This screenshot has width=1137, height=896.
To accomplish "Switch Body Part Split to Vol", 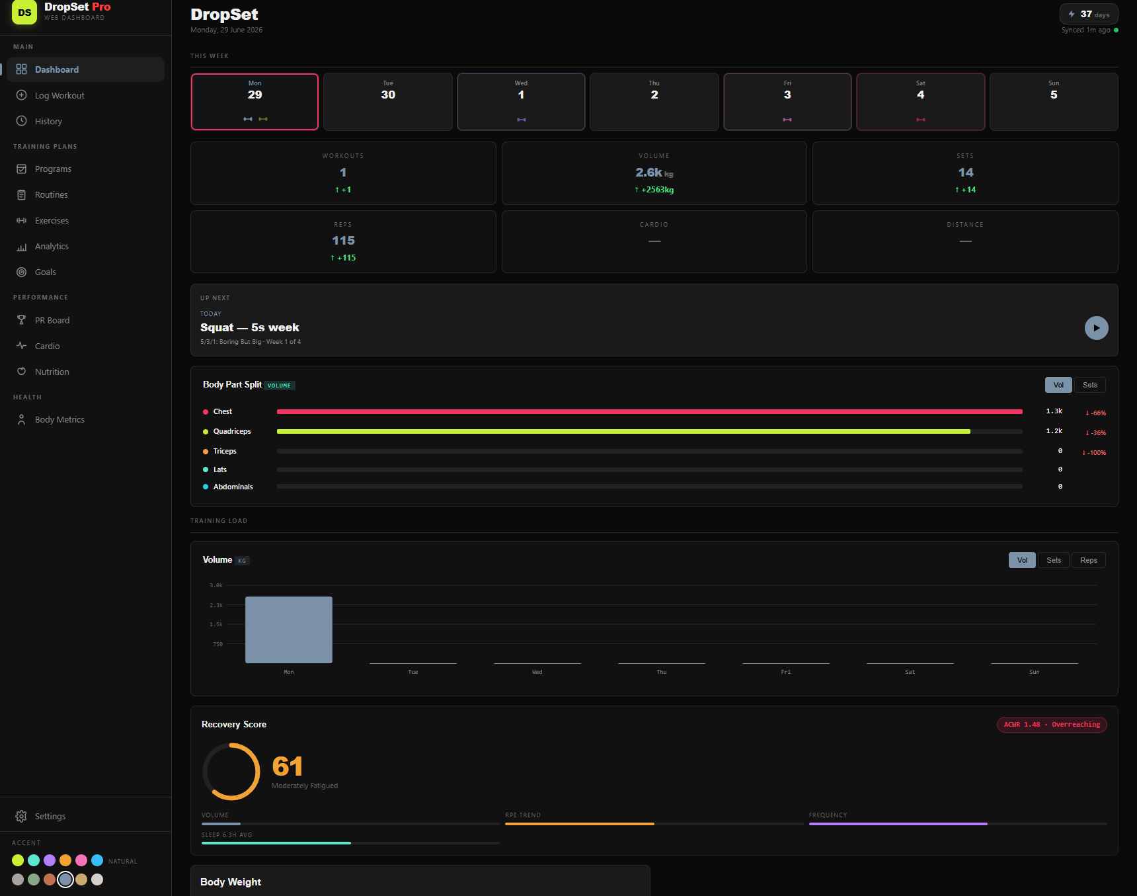I will click(1058, 385).
